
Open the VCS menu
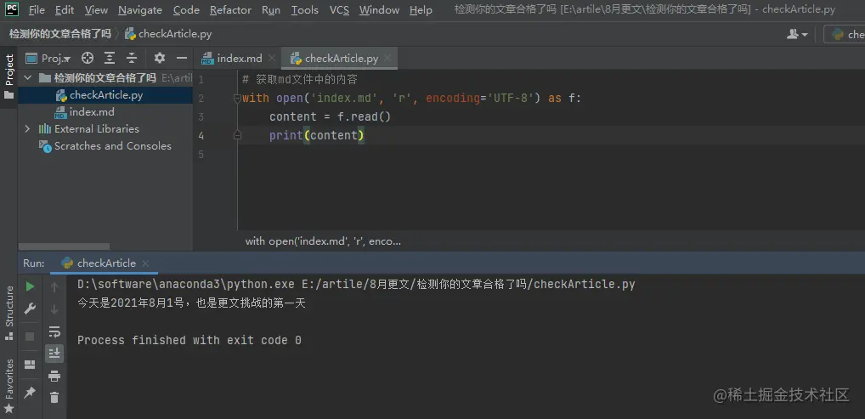pos(339,10)
